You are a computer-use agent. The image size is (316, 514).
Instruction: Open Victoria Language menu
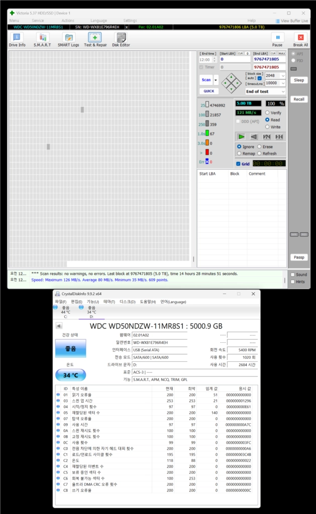tap(99, 21)
